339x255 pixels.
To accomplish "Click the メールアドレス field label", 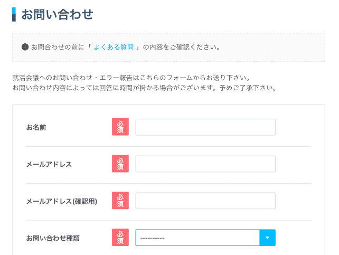I will coord(49,164).
